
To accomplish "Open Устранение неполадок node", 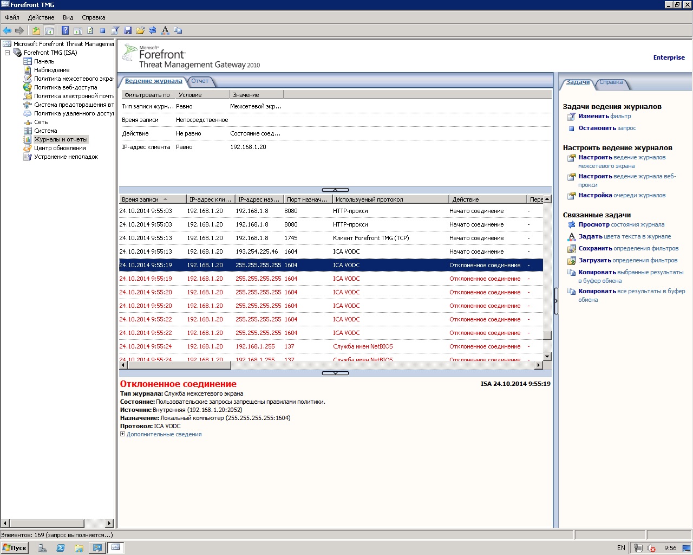I will click(66, 157).
